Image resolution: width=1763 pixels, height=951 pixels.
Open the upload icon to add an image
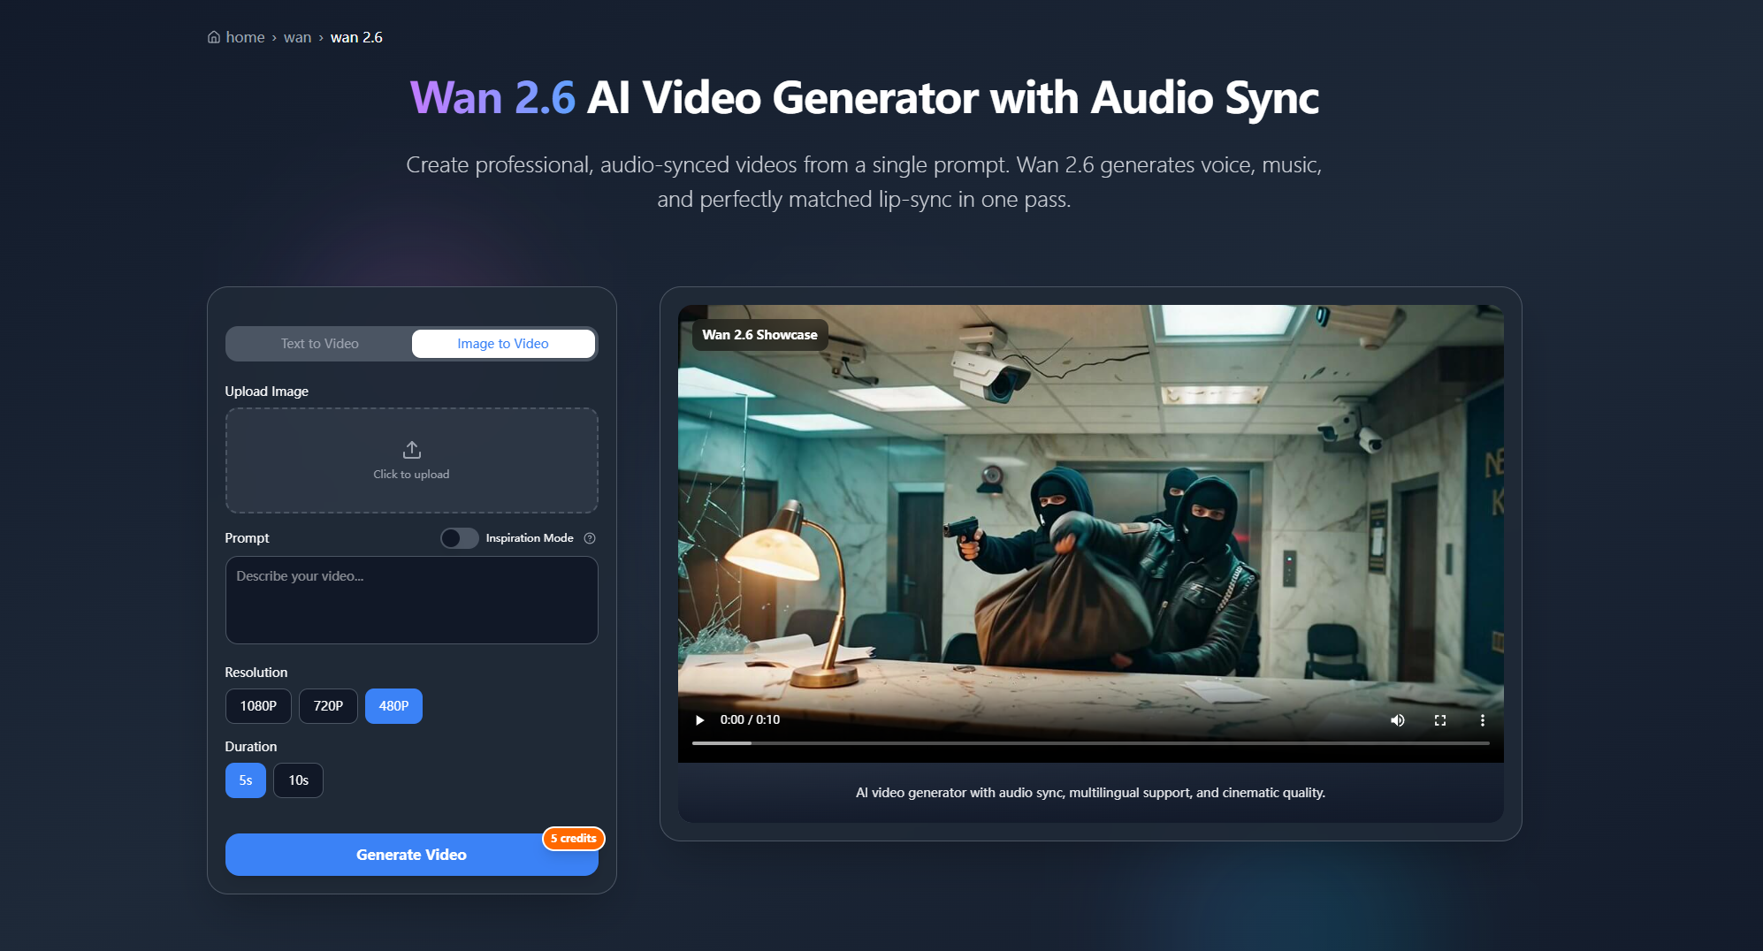pyautogui.click(x=411, y=450)
